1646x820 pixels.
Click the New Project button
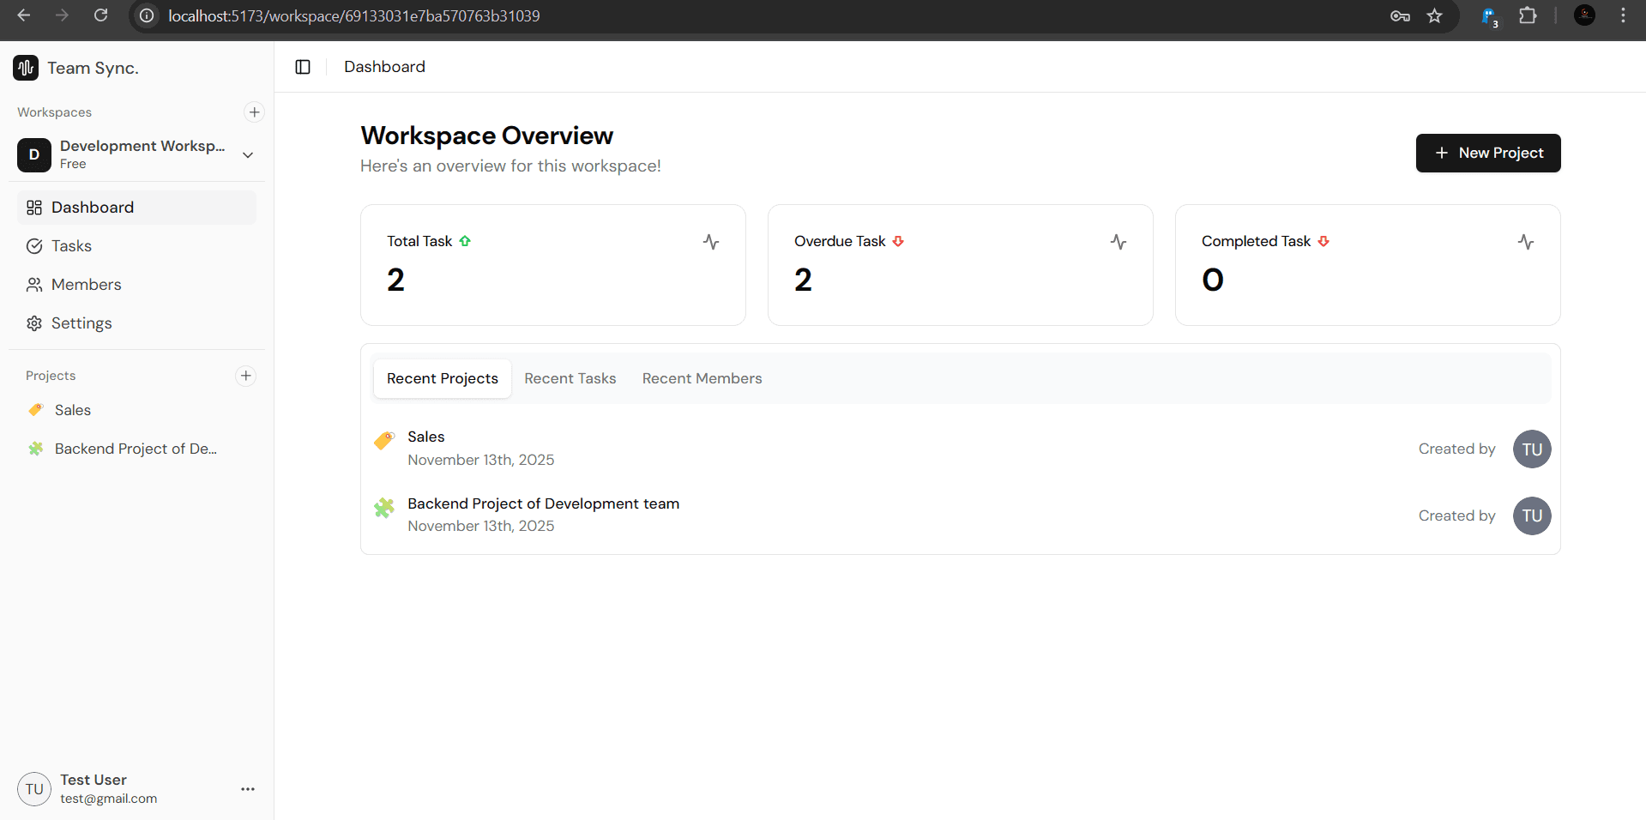[1488, 153]
